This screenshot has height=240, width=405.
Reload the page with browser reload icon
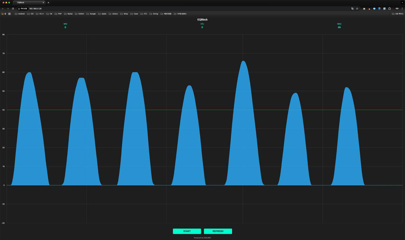[13, 9]
